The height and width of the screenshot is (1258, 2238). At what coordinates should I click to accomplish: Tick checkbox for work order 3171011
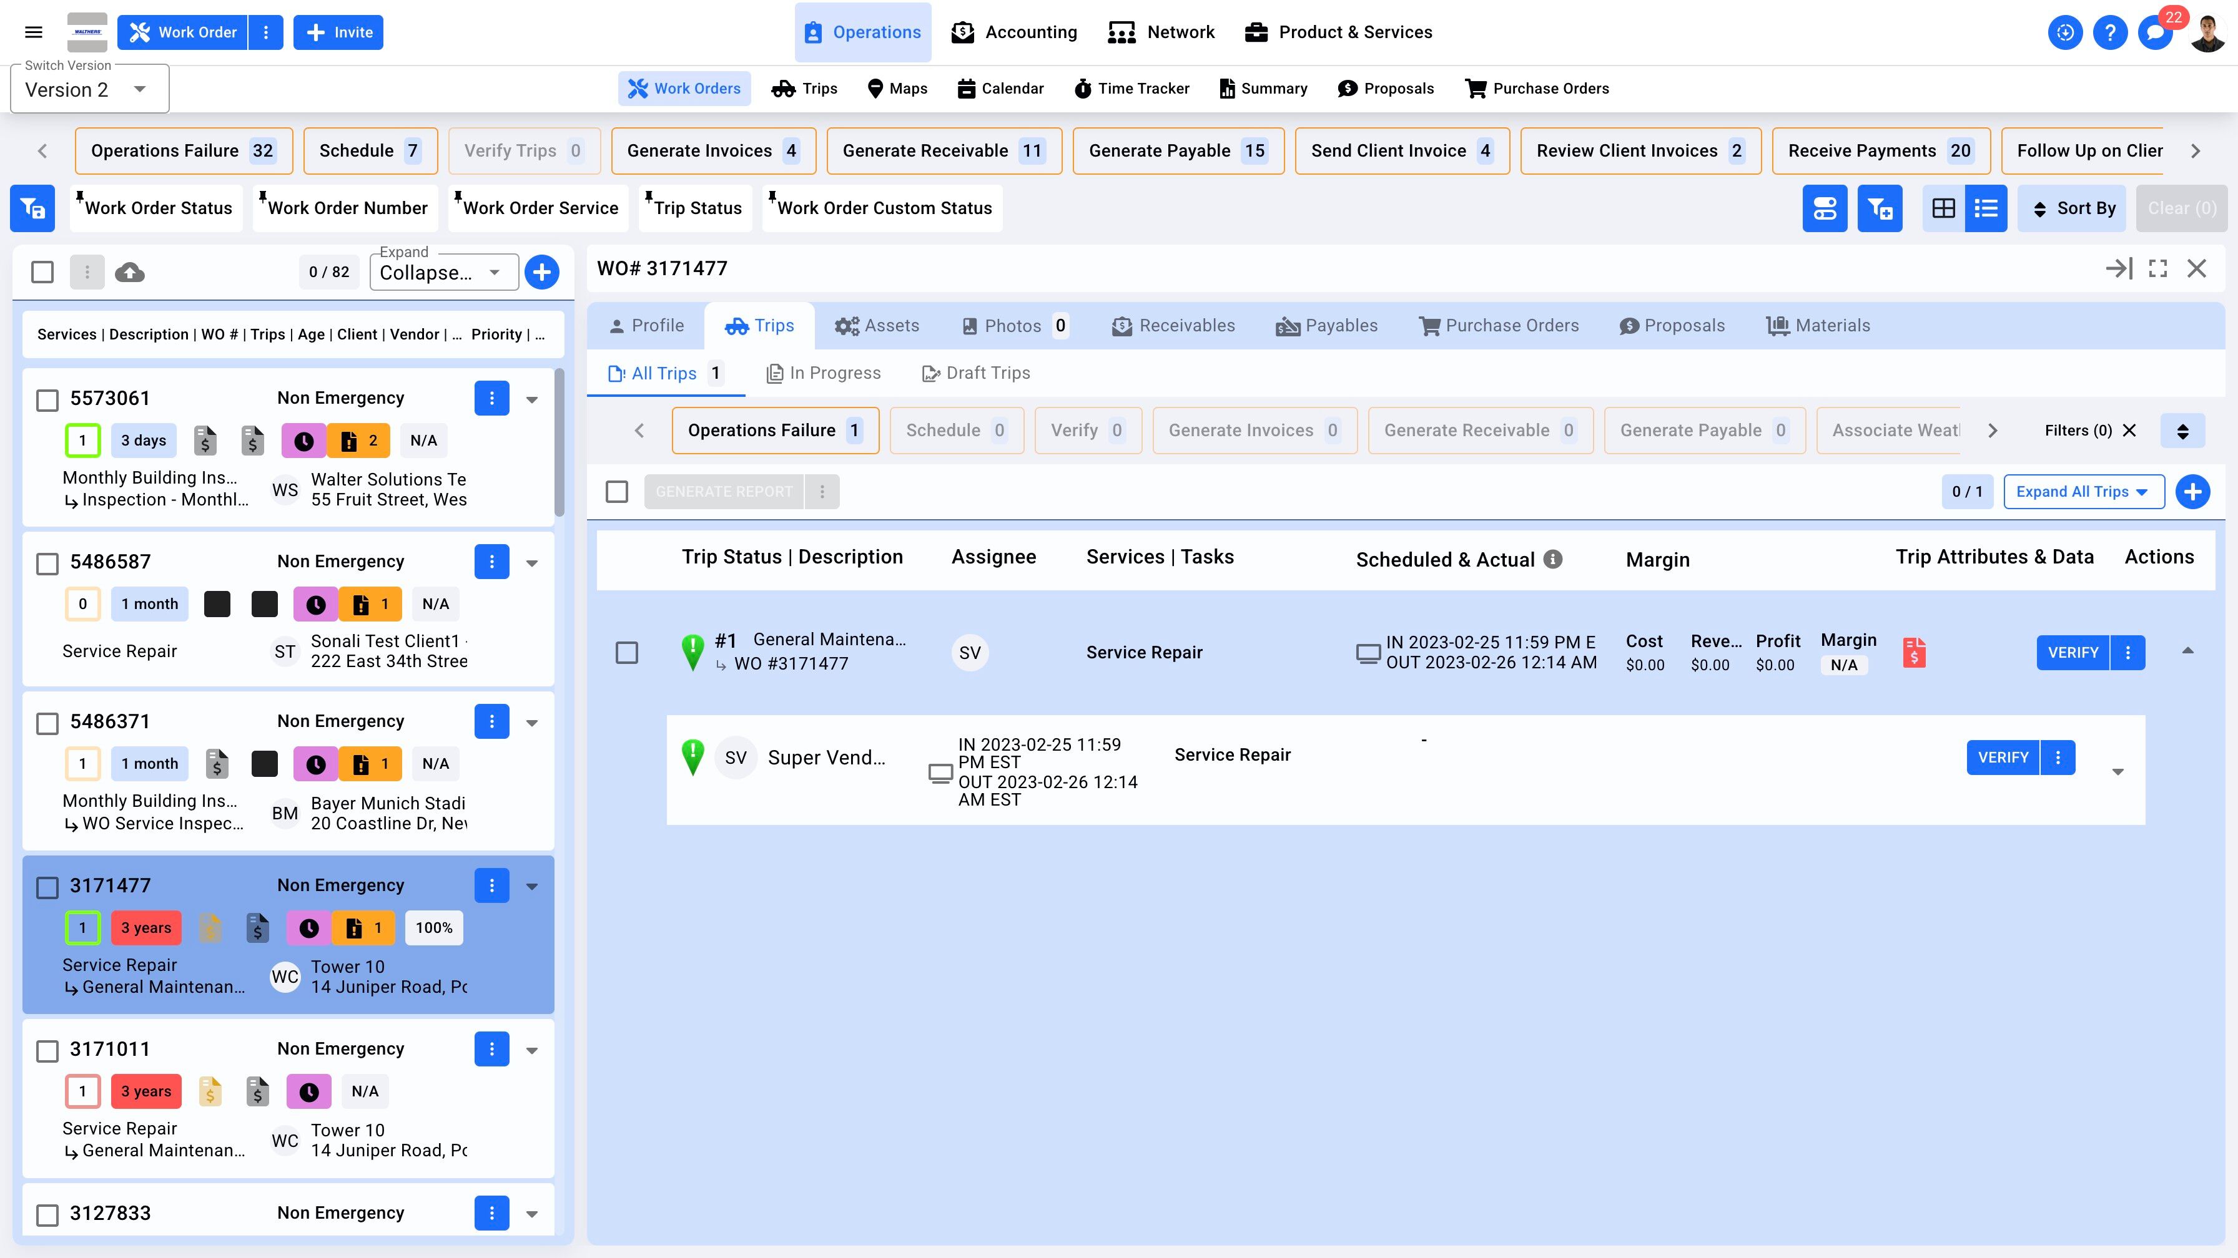[x=48, y=1050]
